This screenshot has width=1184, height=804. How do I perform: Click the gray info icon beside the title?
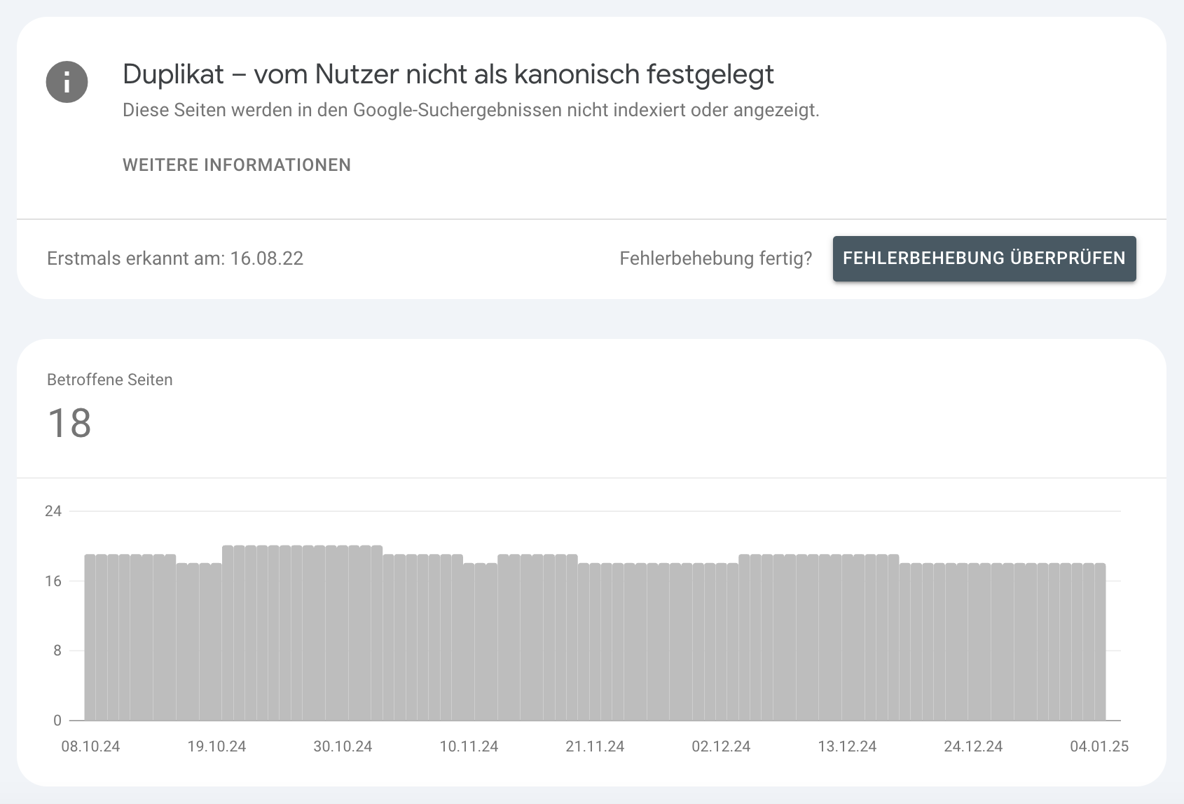[x=67, y=82]
